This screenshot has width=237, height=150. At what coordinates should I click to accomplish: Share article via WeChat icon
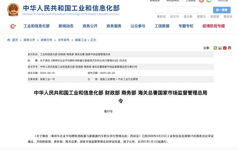coord(215,48)
